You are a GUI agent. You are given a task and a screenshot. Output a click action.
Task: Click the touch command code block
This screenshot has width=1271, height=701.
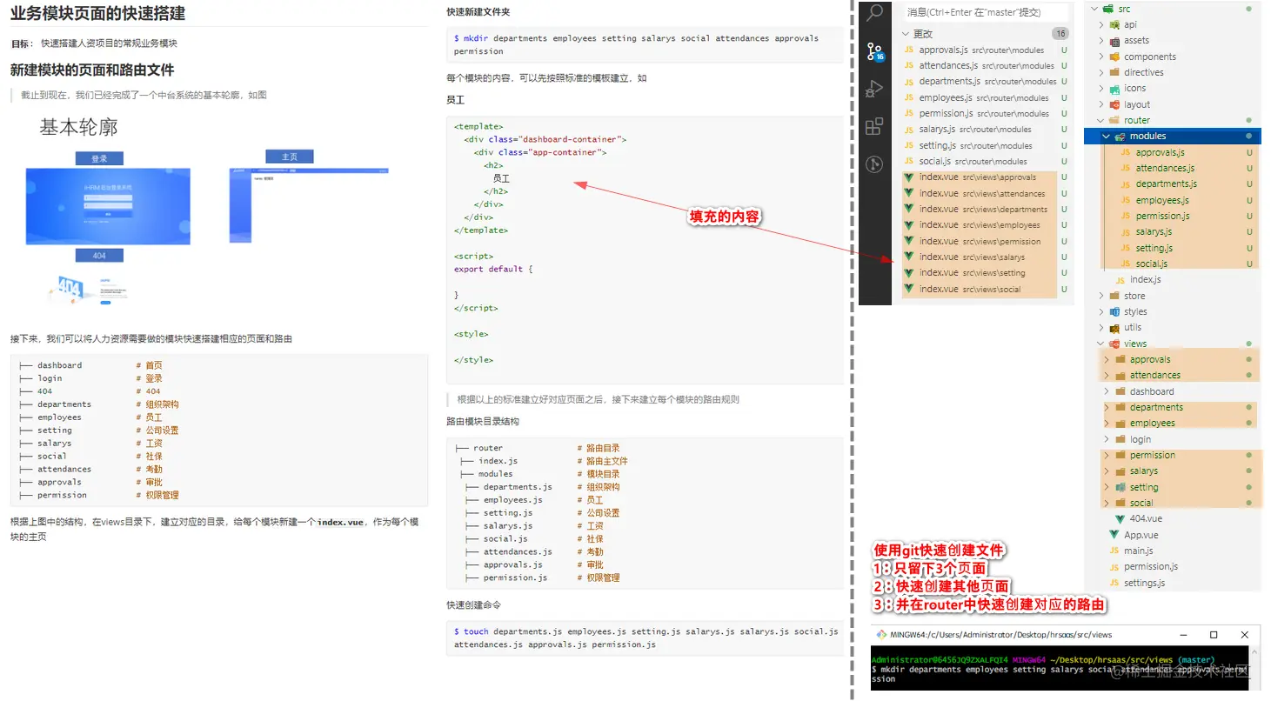(x=644, y=638)
